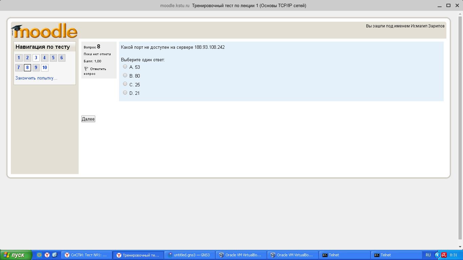Navigate to question 10
This screenshot has height=260, width=463.
[44, 68]
